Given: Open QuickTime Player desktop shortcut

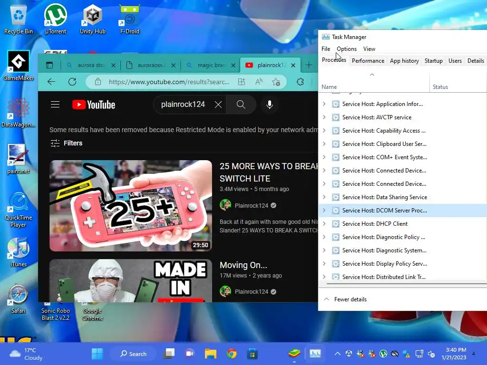Looking at the screenshot, I should (x=19, y=209).
